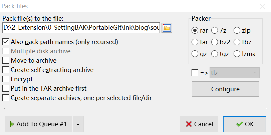
Task: Click the browse folder icon beside path
Action: coord(167,28)
